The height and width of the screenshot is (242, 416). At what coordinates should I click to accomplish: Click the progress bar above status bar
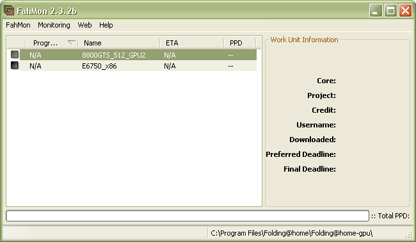188,216
